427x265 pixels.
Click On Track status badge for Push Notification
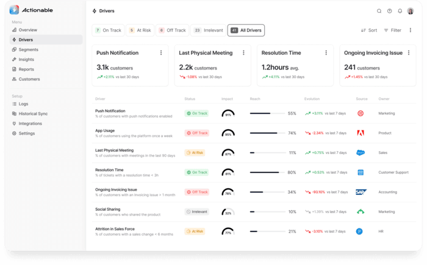pos(196,113)
